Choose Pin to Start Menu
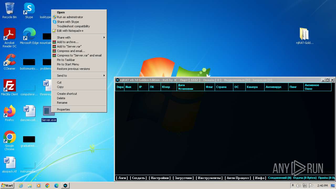The width and height of the screenshot is (336, 189). [79, 64]
